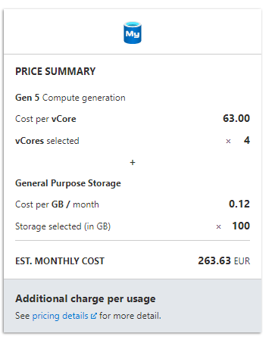Click the multiplication sign next to storage amount
The image size is (275, 340).
219,227
